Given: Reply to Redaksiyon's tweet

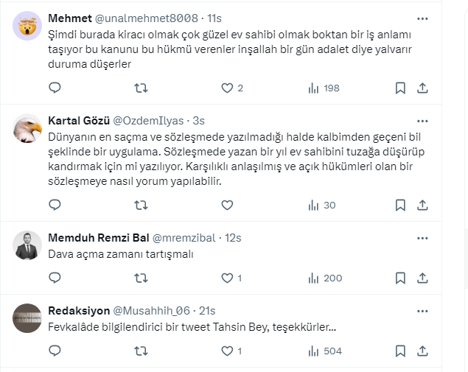Looking at the screenshot, I should point(55,351).
